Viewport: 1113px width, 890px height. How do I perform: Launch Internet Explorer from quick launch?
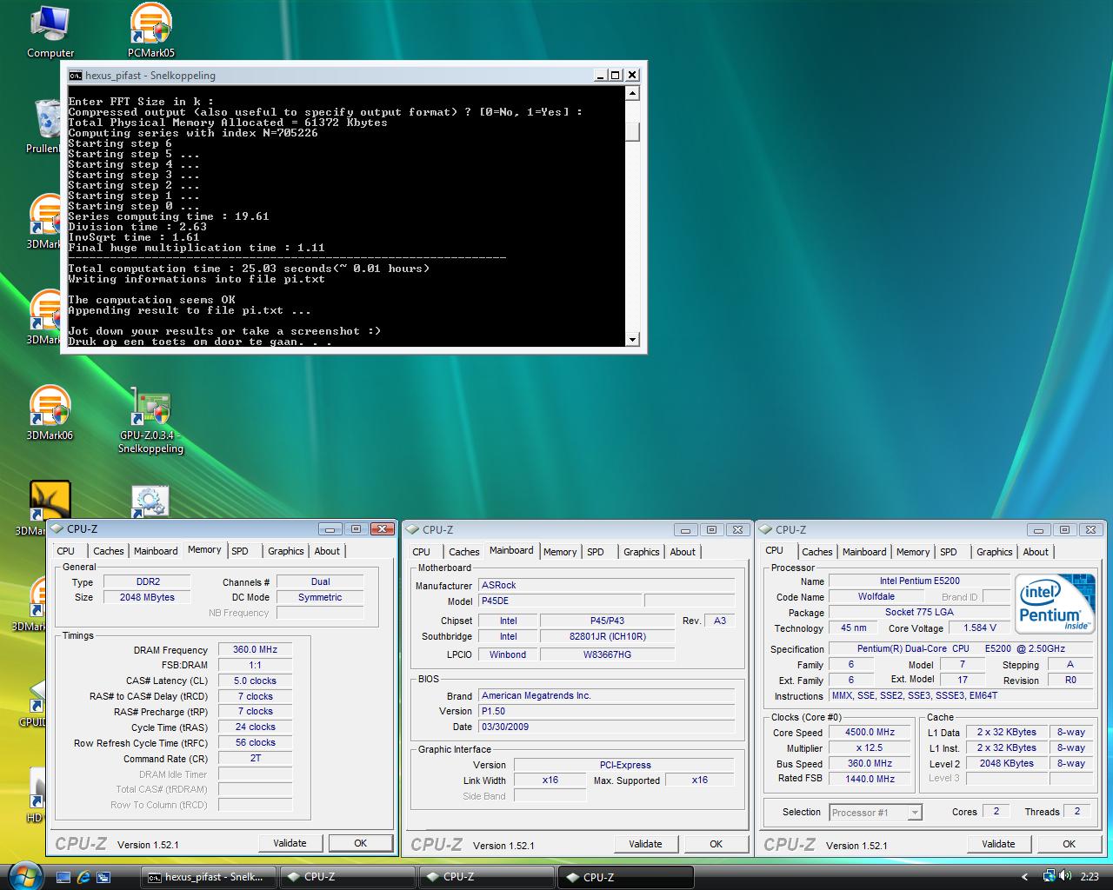(x=83, y=877)
